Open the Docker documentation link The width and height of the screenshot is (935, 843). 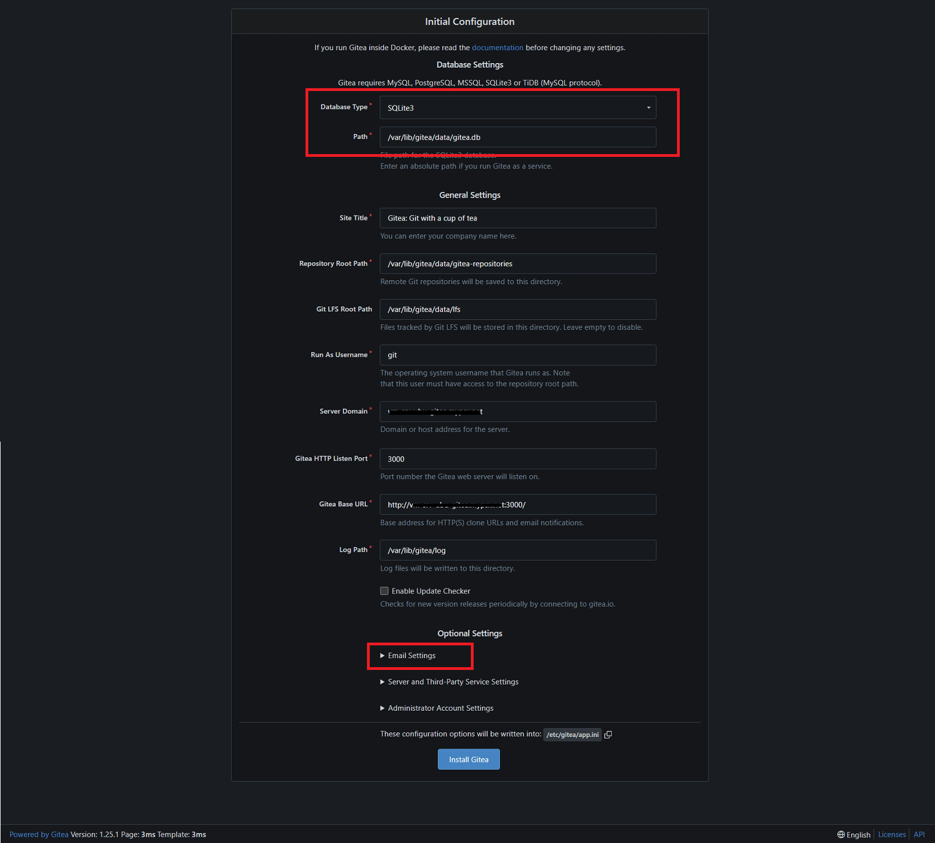[497, 48]
